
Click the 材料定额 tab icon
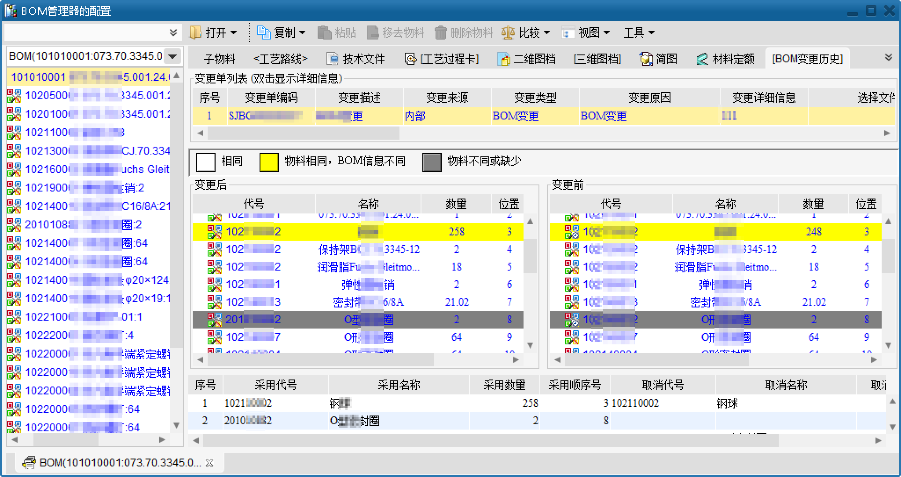(x=702, y=59)
